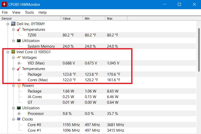Collapse the Dell Temperatures group

click(13, 30)
